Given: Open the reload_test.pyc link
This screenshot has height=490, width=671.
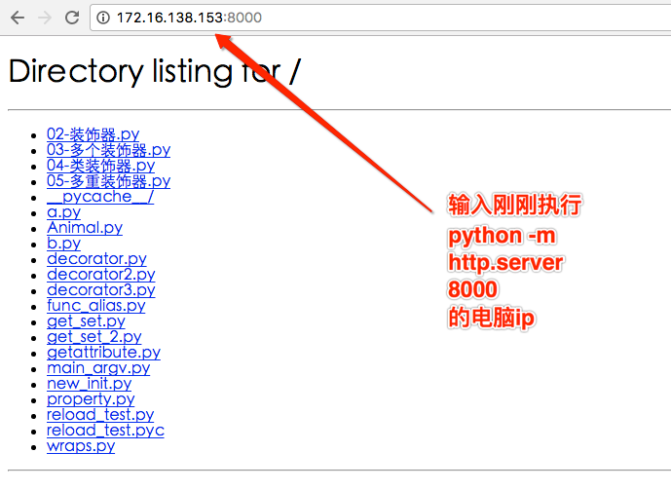Looking at the screenshot, I should 105,431.
